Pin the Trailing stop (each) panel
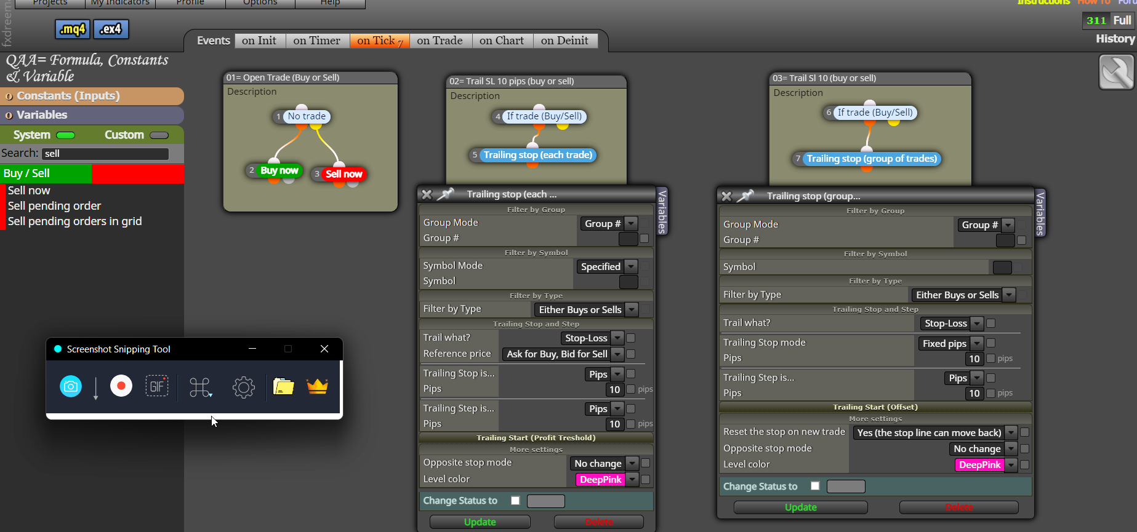The width and height of the screenshot is (1137, 532). (x=446, y=194)
